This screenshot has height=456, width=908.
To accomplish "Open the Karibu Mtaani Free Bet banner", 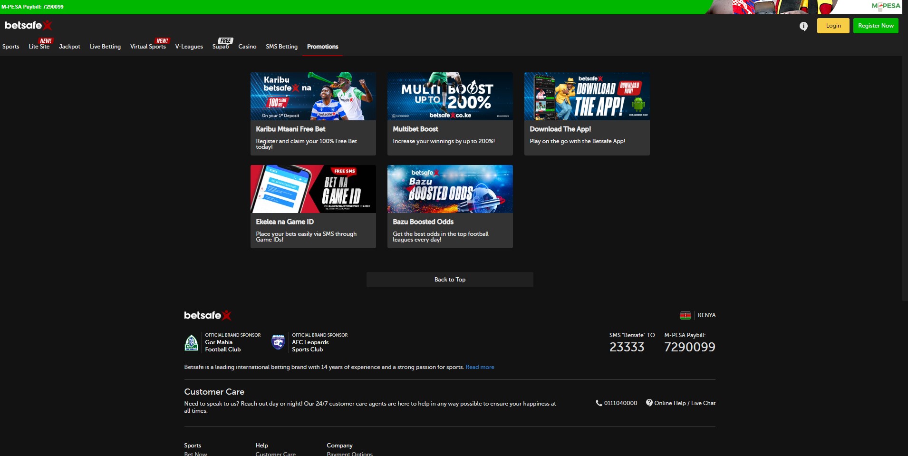I will point(313,96).
